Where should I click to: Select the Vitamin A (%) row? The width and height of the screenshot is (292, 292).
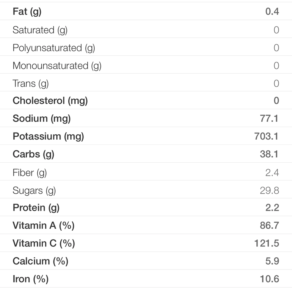(x=146, y=225)
